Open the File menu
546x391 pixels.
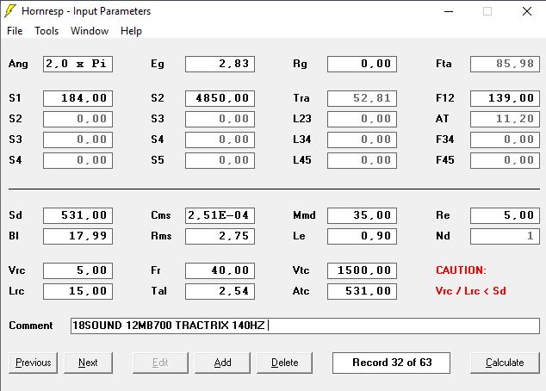[x=15, y=31]
